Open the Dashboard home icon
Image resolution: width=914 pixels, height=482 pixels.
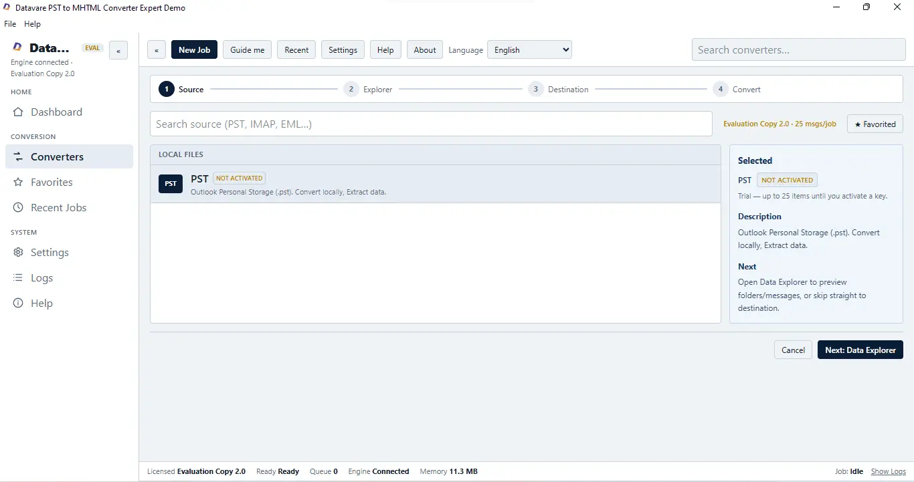tap(18, 112)
